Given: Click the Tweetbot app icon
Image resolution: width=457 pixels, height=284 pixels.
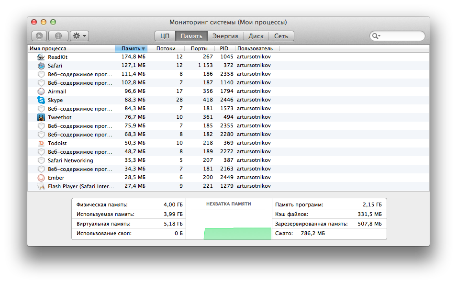Looking at the screenshot, I should tap(41, 117).
